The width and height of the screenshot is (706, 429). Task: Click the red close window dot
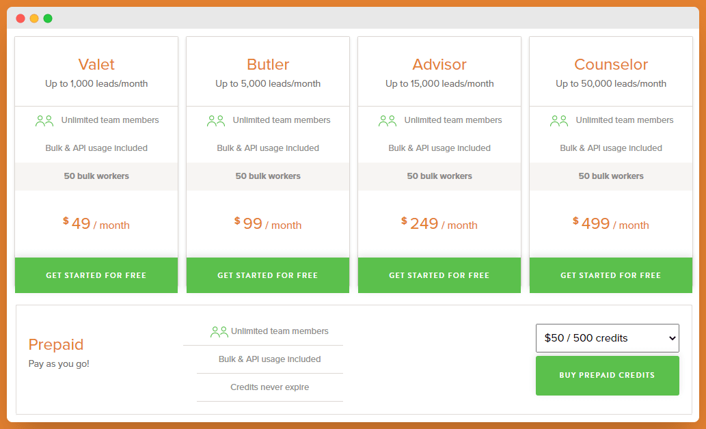(21, 18)
